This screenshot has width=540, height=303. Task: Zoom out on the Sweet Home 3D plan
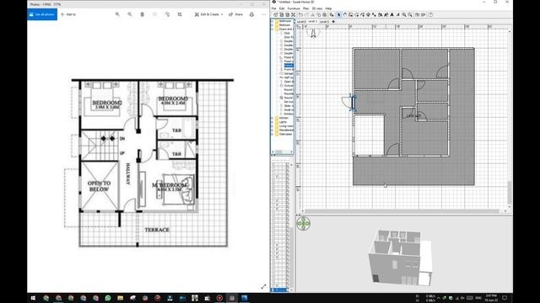point(410,15)
